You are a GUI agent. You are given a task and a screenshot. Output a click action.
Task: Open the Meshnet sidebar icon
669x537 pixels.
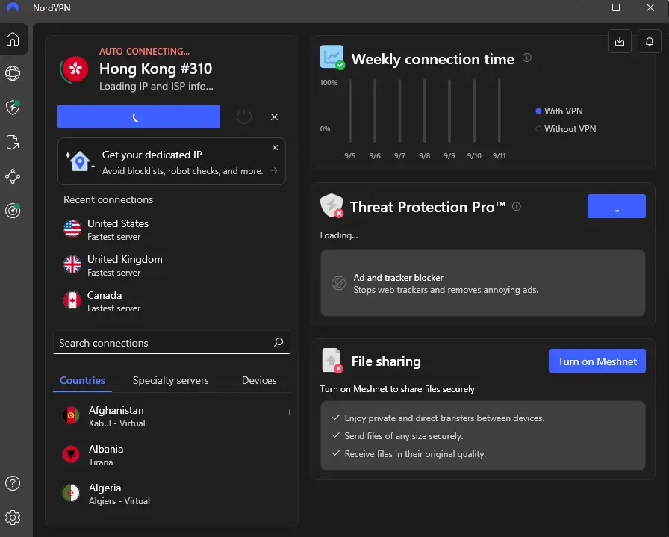(x=13, y=176)
